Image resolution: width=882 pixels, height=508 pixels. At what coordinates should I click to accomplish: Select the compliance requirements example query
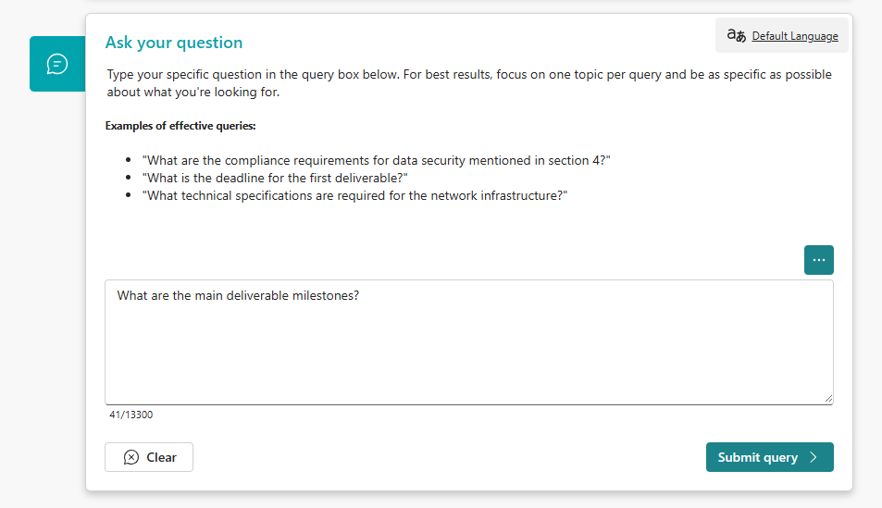click(x=376, y=160)
